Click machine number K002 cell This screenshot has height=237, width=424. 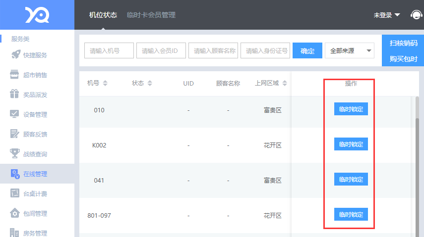point(99,145)
